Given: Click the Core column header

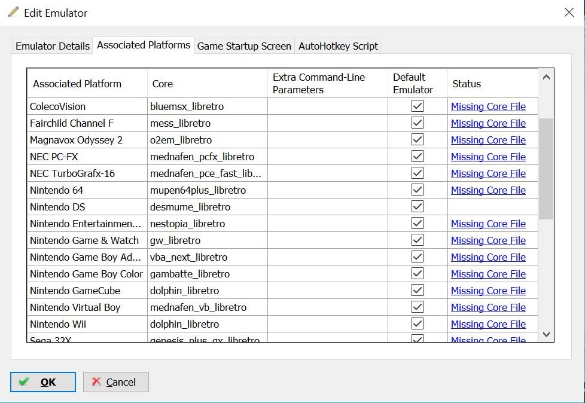Looking at the screenshot, I should click(x=208, y=84).
